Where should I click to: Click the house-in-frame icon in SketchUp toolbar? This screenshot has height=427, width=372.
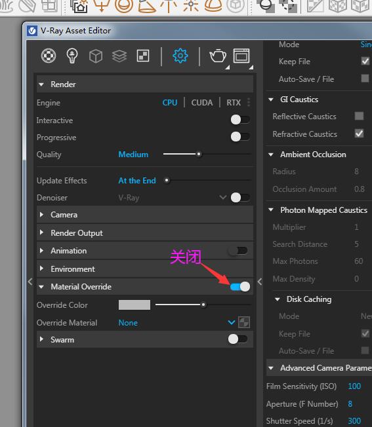[79, 6]
